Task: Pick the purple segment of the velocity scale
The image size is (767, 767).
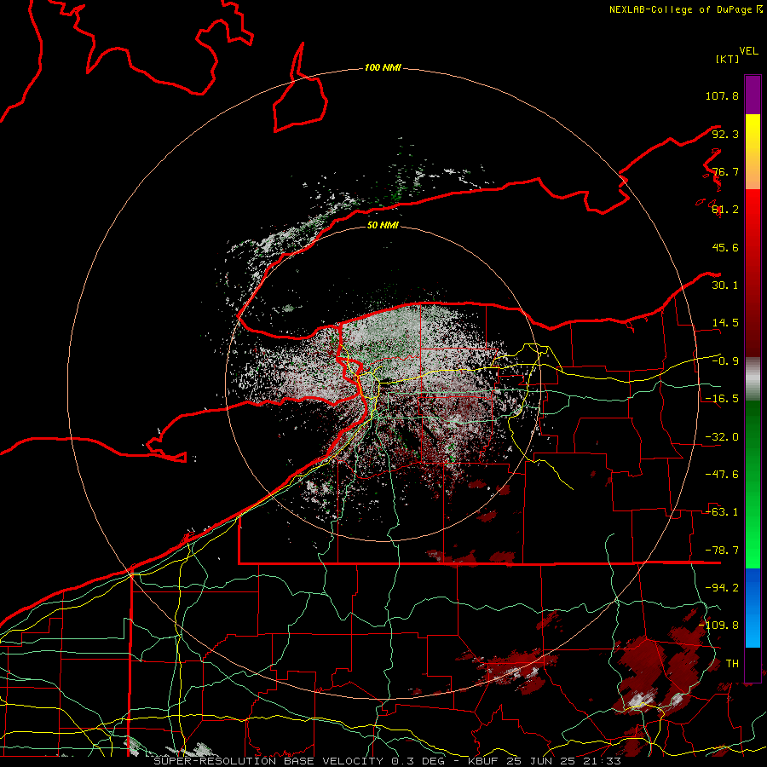Action: (753, 95)
